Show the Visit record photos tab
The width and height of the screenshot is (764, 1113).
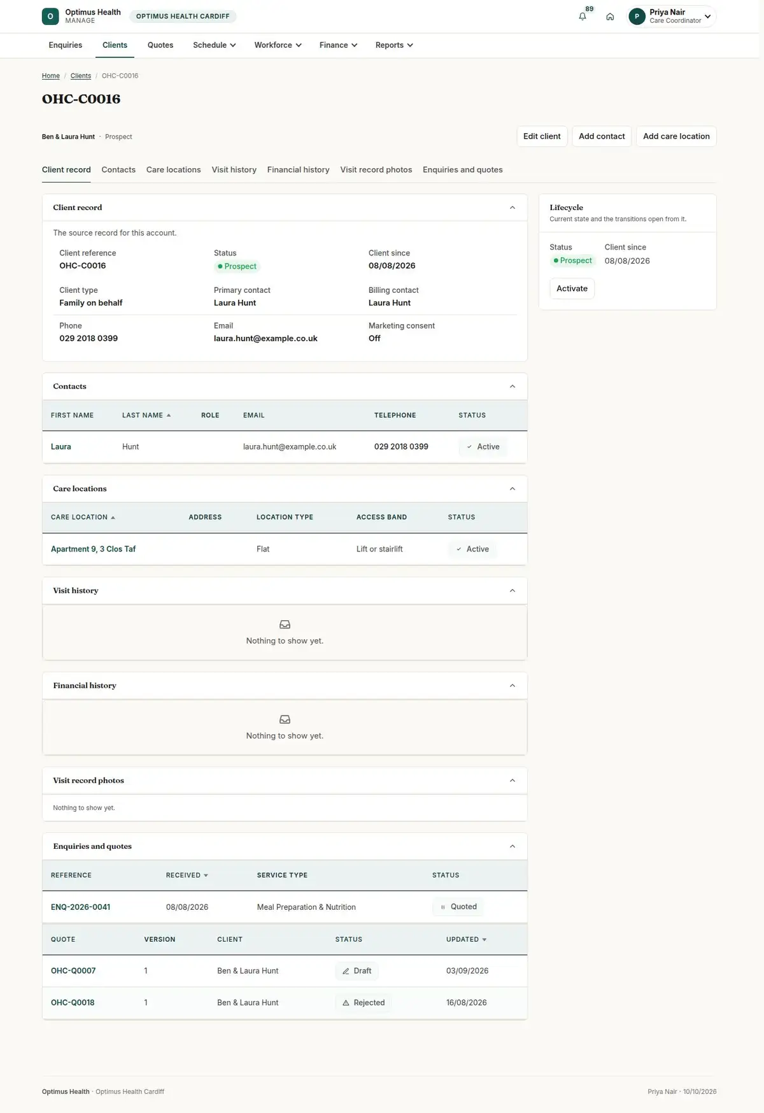(376, 170)
